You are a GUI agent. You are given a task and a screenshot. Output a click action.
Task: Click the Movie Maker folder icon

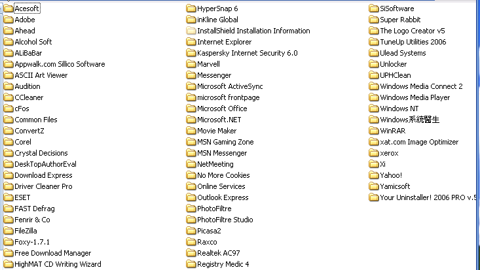(x=191, y=131)
